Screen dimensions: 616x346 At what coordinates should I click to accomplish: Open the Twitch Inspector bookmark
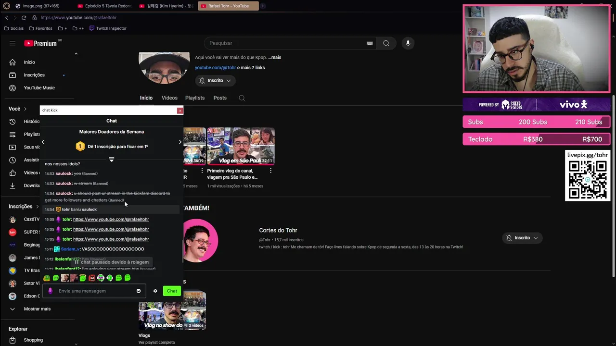tap(108, 28)
